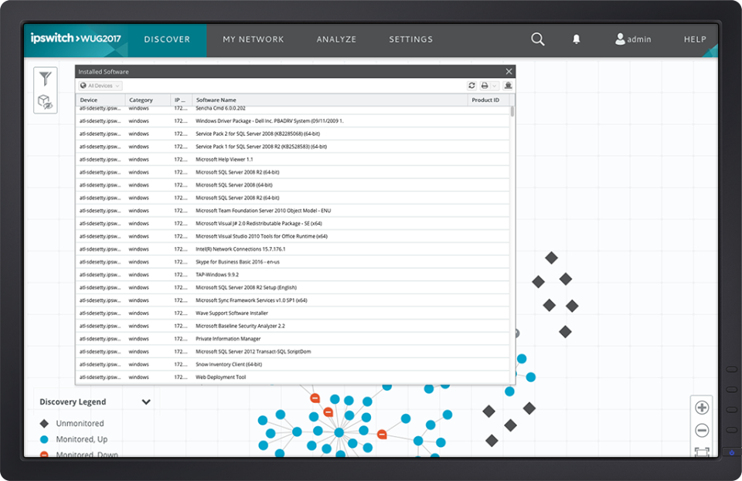Open HELP from the navigation bar
The height and width of the screenshot is (481, 742).
[695, 39]
